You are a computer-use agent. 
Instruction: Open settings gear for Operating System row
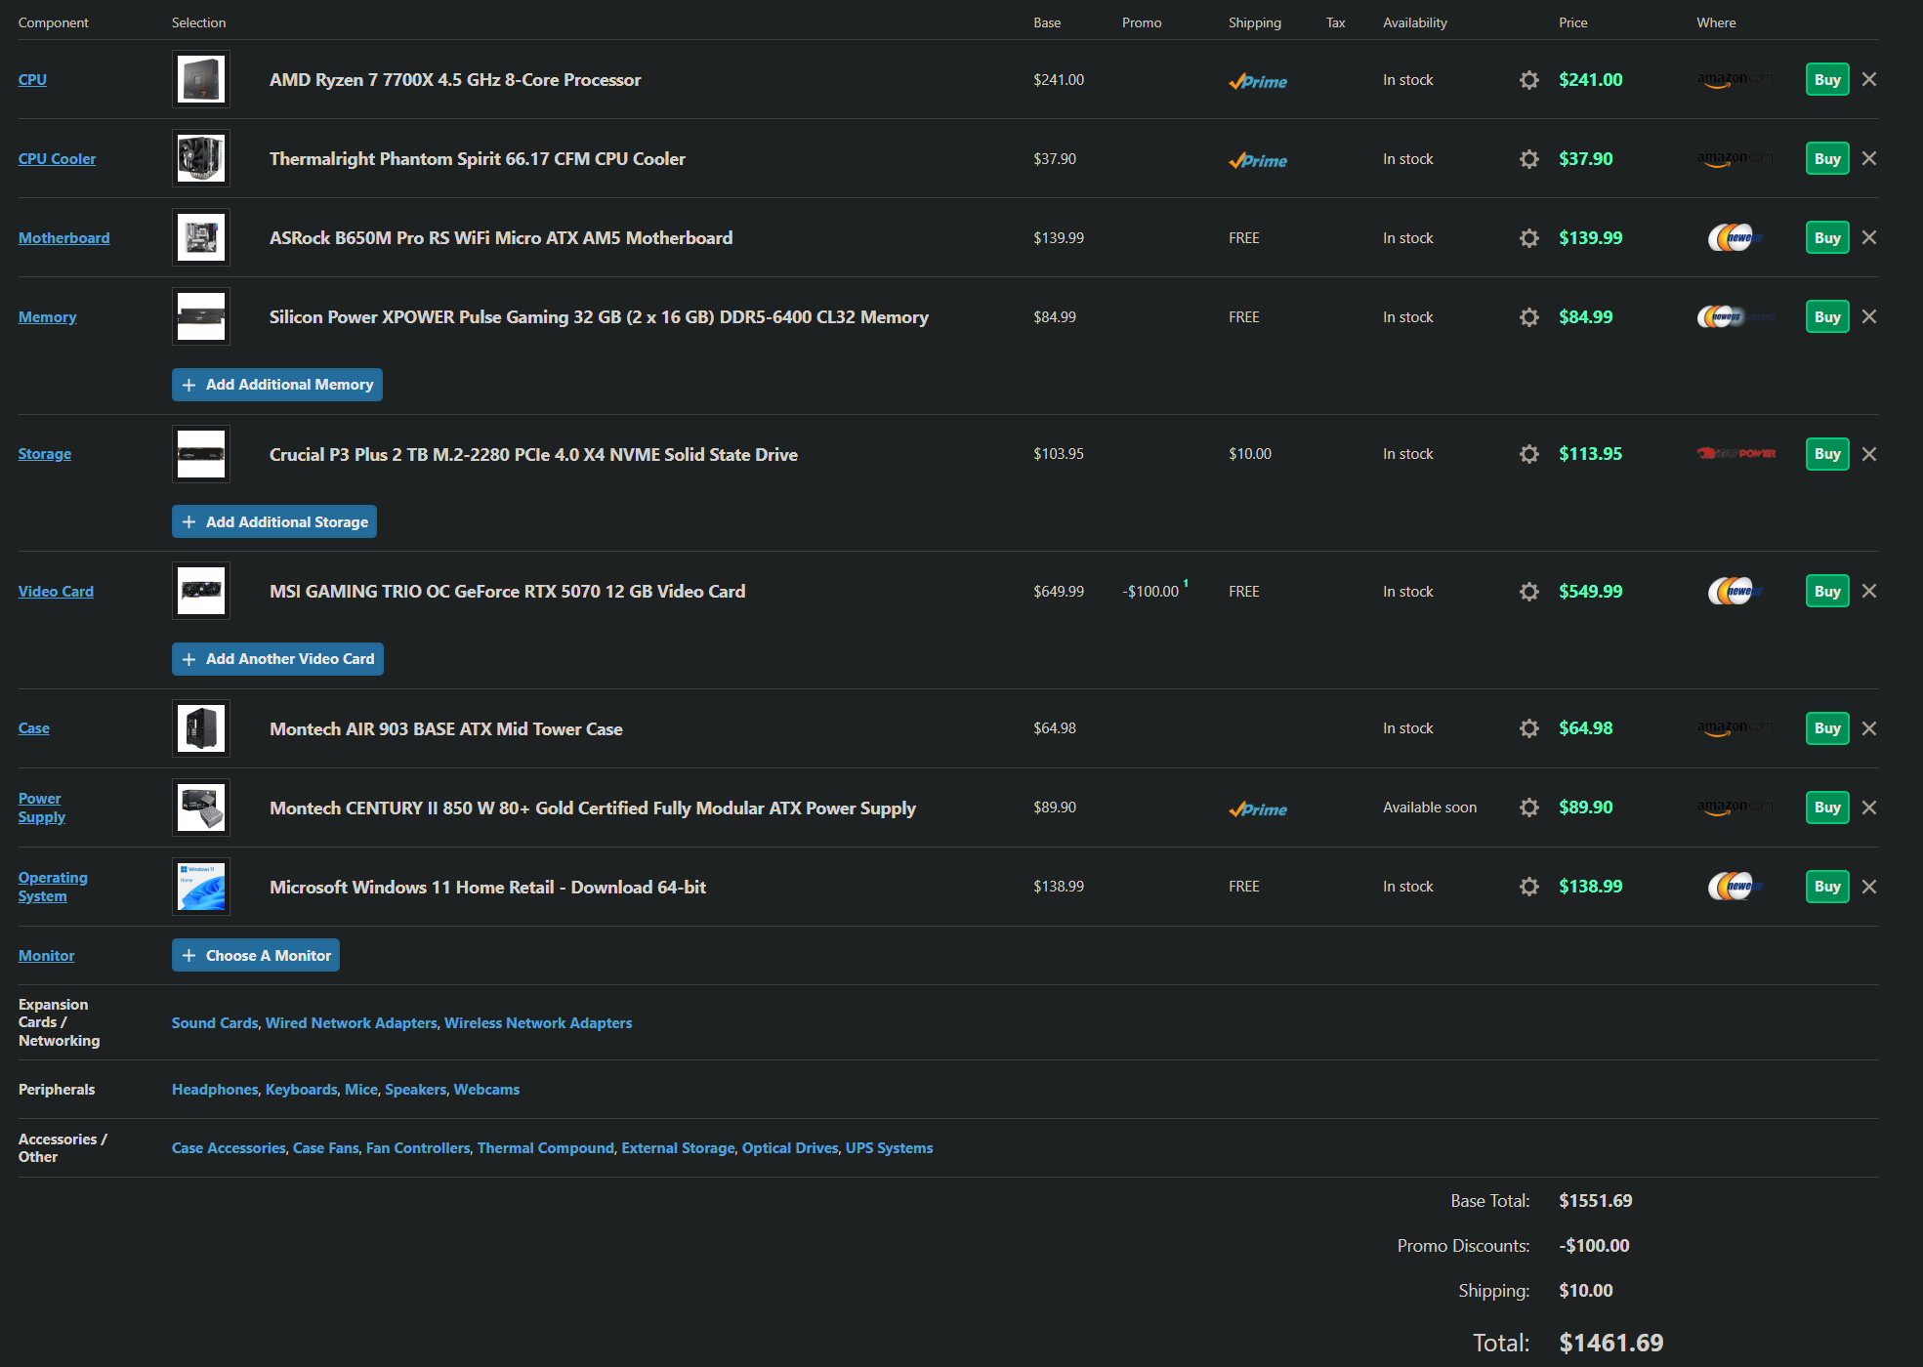(x=1529, y=887)
